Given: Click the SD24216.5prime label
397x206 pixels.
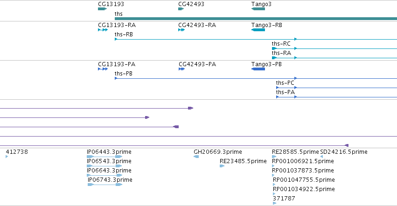Looking at the screenshot, I should [344, 152].
